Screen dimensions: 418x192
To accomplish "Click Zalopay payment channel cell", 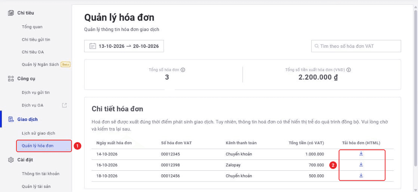I will click(x=233, y=165).
